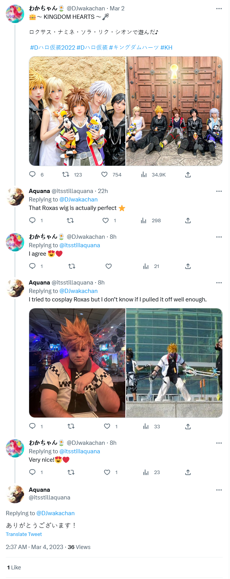This screenshot has width=230, height=579.
Task: Like the "I agree" reply
Action: (x=108, y=266)
